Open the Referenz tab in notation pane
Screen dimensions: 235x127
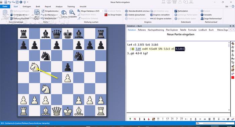(142, 30)
